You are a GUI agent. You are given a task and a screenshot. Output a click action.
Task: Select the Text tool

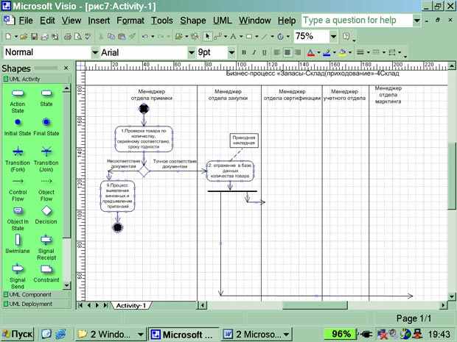[x=233, y=36]
